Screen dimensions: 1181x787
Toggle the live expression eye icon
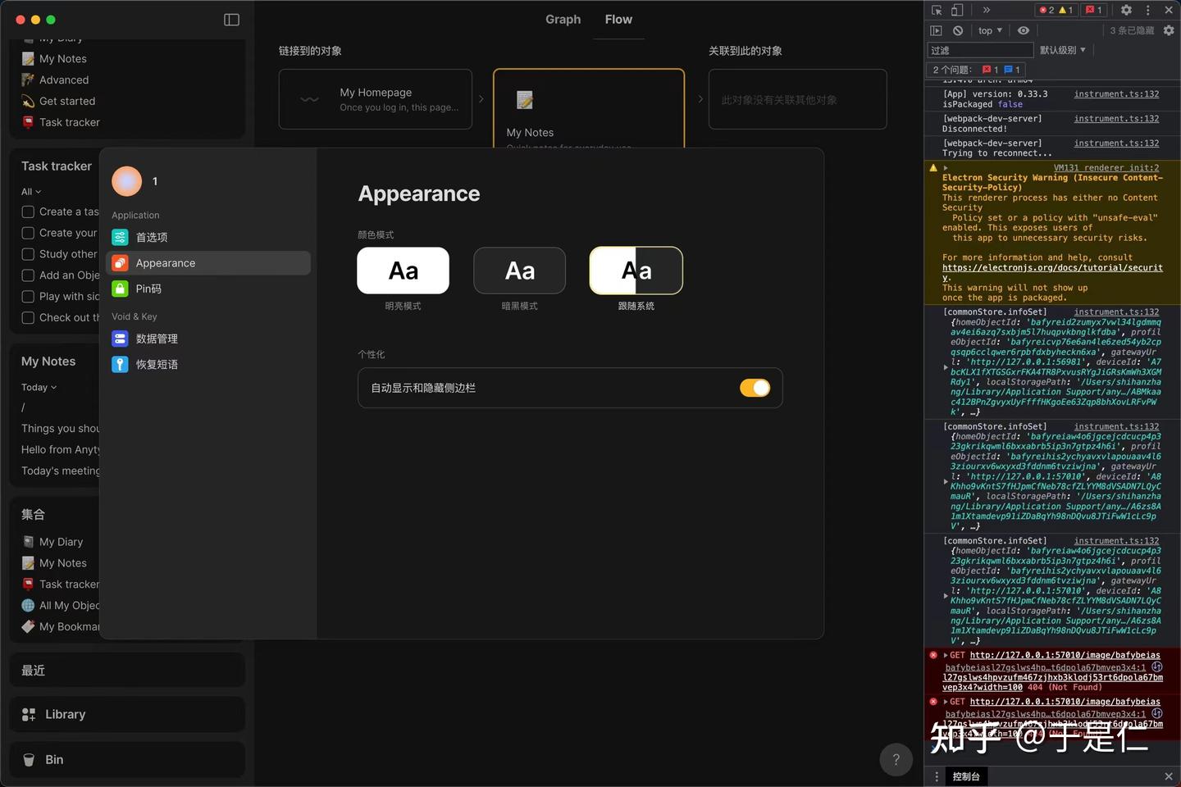1024,30
